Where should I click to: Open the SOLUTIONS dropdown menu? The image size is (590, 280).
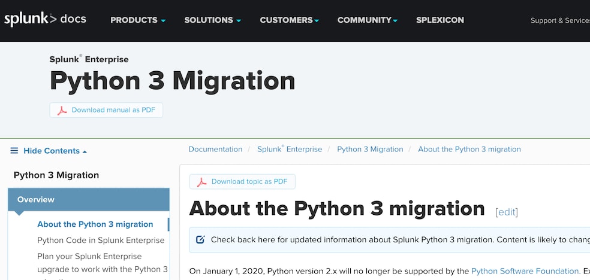pos(213,20)
